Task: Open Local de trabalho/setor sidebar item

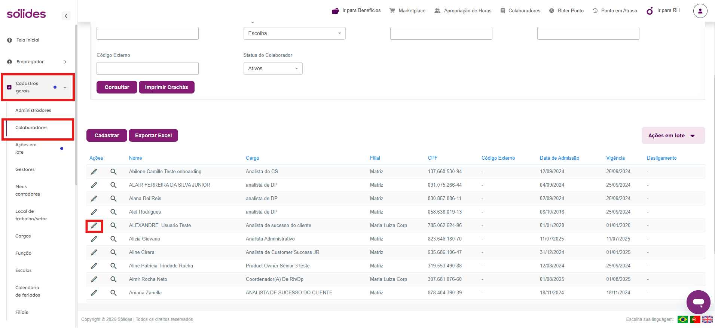Action: click(x=31, y=215)
